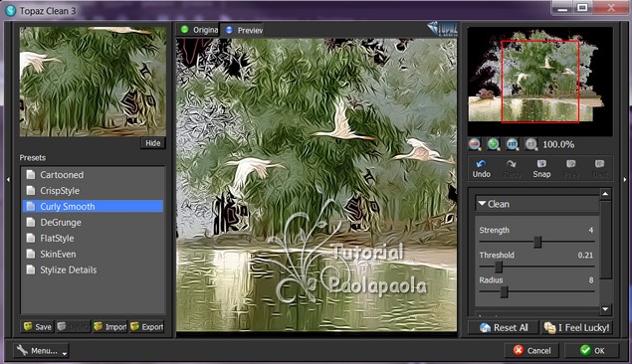Click the zoom out magnifier icon
The height and width of the screenshot is (364, 632).
(x=475, y=144)
